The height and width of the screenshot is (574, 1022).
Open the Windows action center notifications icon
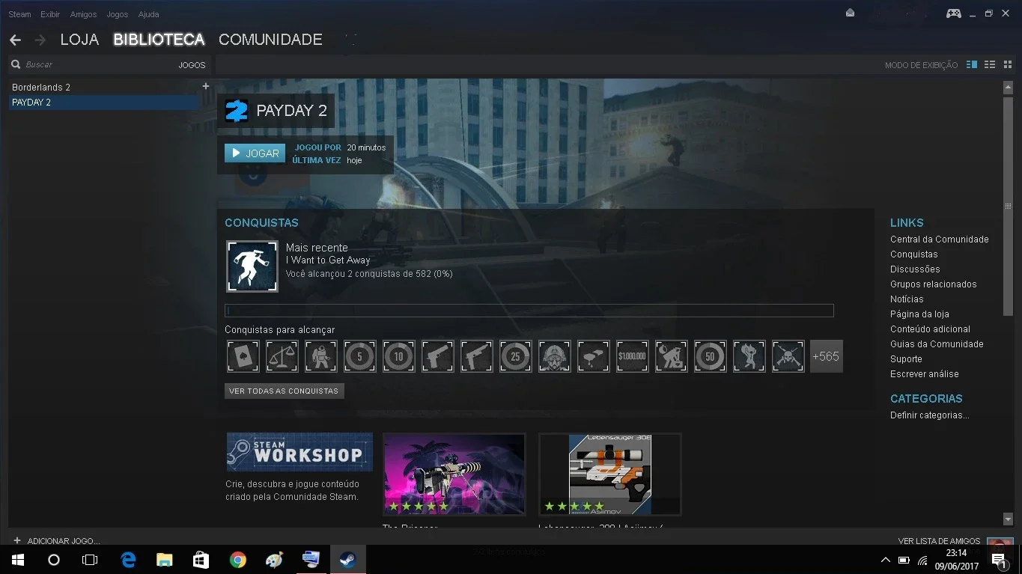pyautogui.click(x=998, y=560)
